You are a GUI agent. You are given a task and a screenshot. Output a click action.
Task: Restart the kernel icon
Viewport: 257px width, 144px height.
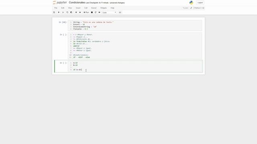(x=96, y=12)
